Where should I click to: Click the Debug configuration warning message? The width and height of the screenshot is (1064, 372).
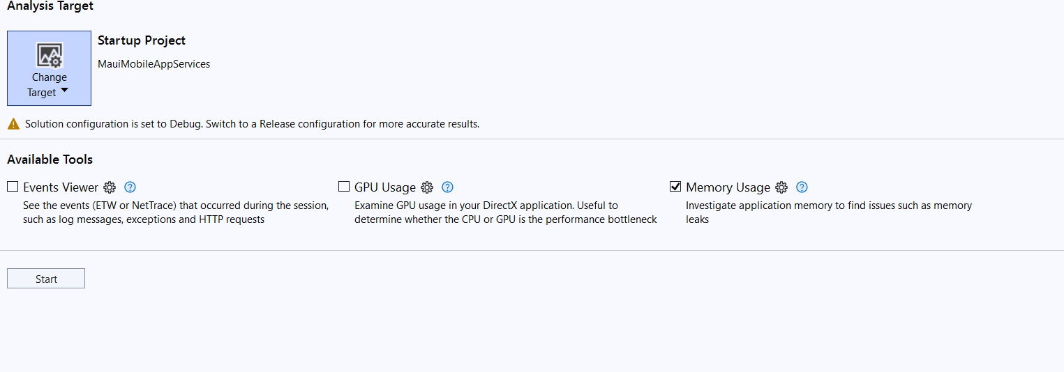(252, 124)
